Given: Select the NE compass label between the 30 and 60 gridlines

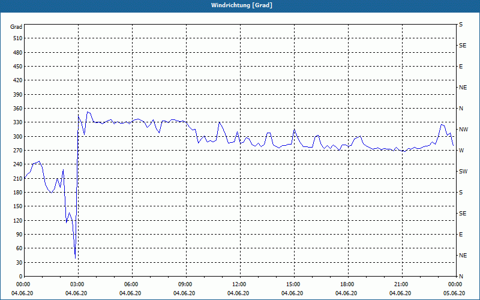Looking at the screenshot, I should click(463, 256).
